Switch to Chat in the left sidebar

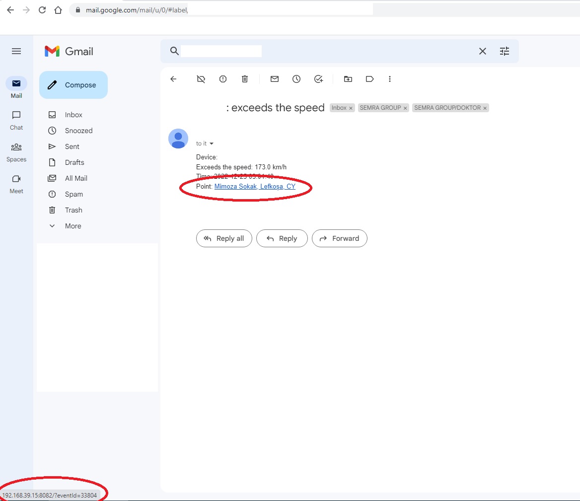[x=16, y=119]
